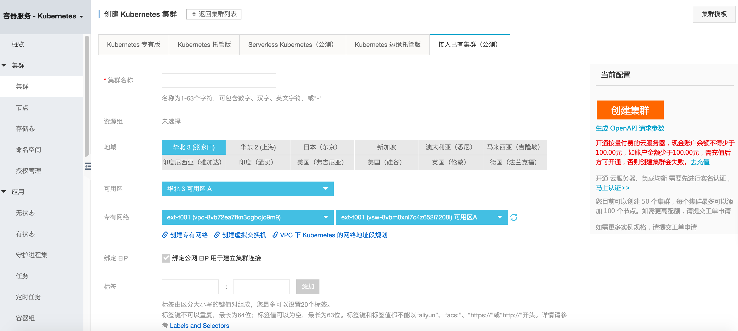738x331 pixels.
Task: Select region 新加坡
Action: click(386, 147)
